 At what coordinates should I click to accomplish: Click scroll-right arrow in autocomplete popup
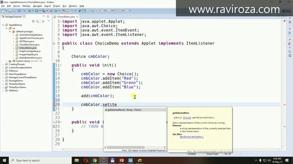165,147
